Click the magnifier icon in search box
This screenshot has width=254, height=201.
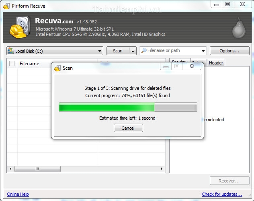[144, 51]
